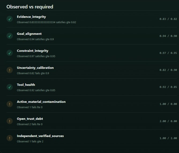Click 'Observed 1 fails gte 2' text
The height and width of the screenshot is (153, 179).
tap(30, 142)
